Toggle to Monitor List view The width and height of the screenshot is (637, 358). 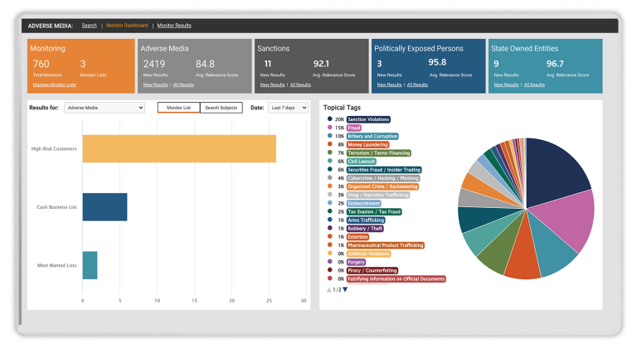pos(178,108)
